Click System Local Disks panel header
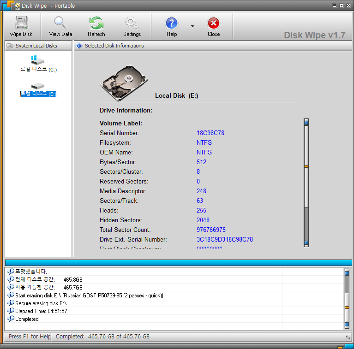354x349 pixels. tap(37, 46)
